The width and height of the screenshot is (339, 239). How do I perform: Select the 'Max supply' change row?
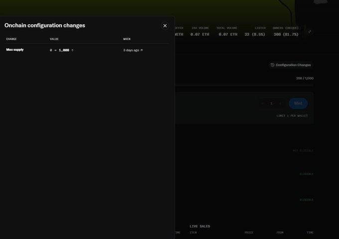[x=86, y=50]
